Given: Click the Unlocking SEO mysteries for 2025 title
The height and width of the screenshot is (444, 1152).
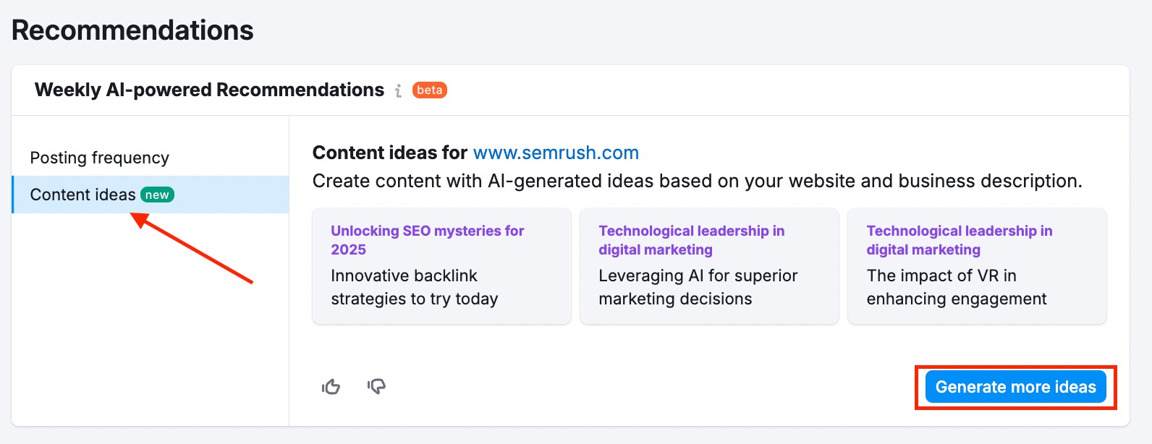Looking at the screenshot, I should pyautogui.click(x=427, y=240).
